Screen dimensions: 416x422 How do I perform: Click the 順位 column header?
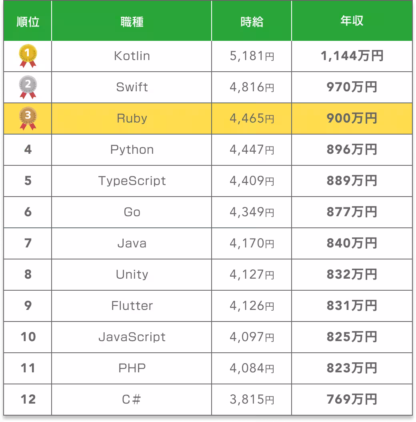point(28,22)
